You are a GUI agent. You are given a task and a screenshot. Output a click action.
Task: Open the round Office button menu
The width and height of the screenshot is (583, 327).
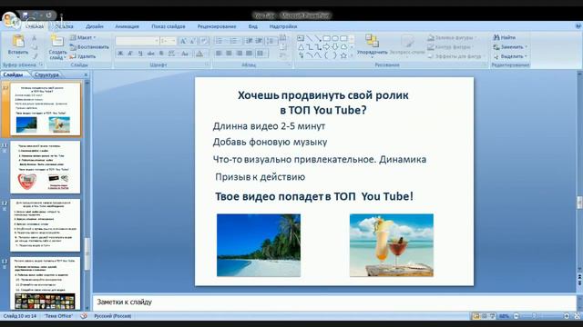coord(10,19)
